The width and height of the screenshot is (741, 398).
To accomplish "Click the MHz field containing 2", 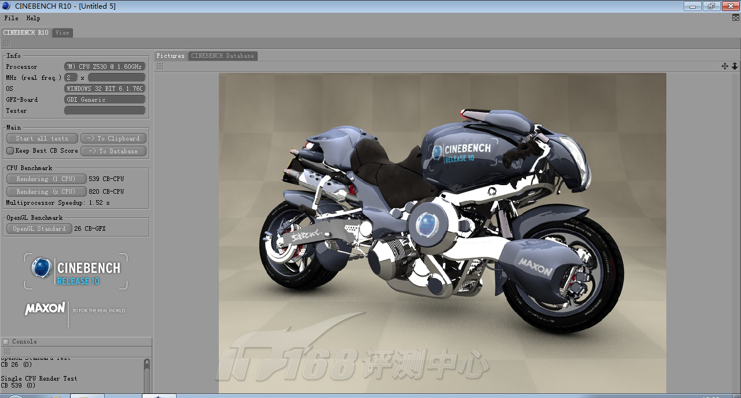I will pos(71,77).
